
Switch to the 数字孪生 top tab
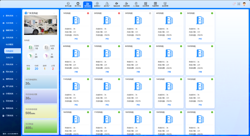78,4
